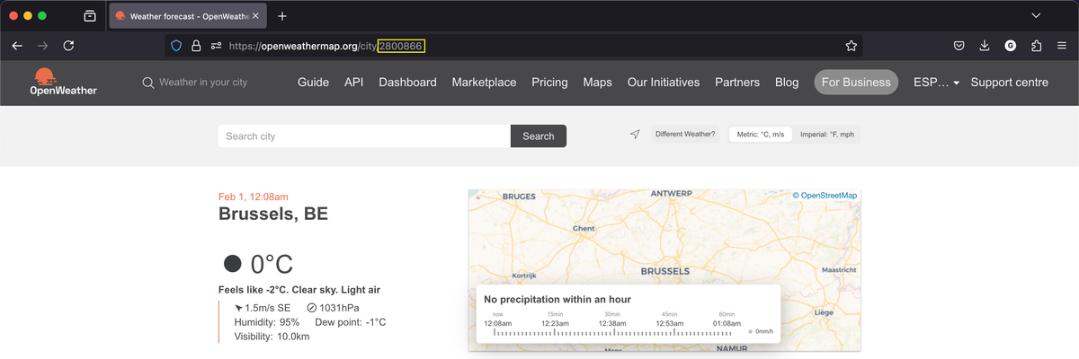This screenshot has height=359, width=1079.
Task: Open the Pocket save icon
Action: pyautogui.click(x=959, y=46)
